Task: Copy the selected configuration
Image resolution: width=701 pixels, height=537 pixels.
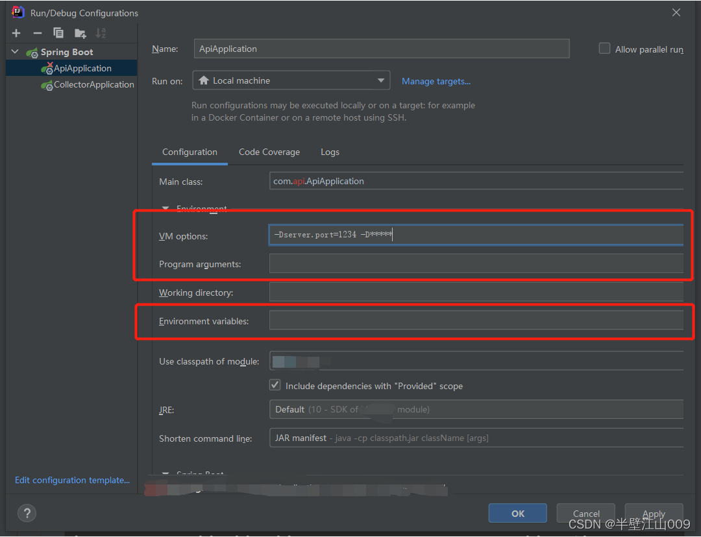Action: point(58,33)
